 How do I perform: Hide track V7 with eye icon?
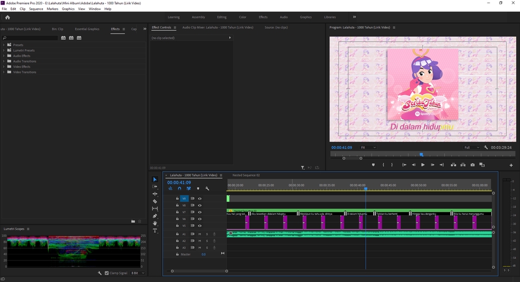[x=199, y=212]
